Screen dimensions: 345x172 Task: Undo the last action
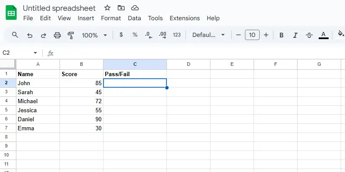point(29,35)
